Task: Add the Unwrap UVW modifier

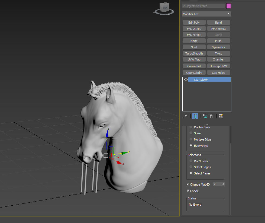Action: point(218,66)
